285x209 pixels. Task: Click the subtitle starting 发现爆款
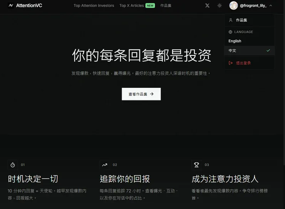click(141, 73)
